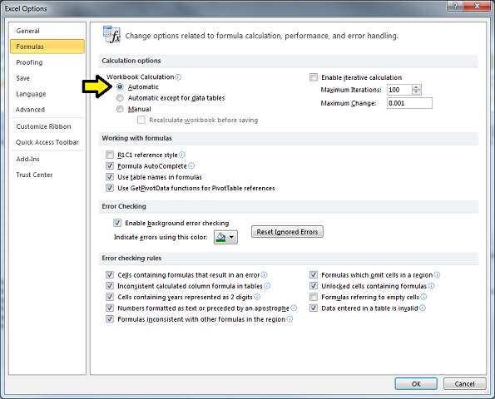Click the info icon next to R1C1 reference style
The height and width of the screenshot is (399, 495).
[x=182, y=155]
